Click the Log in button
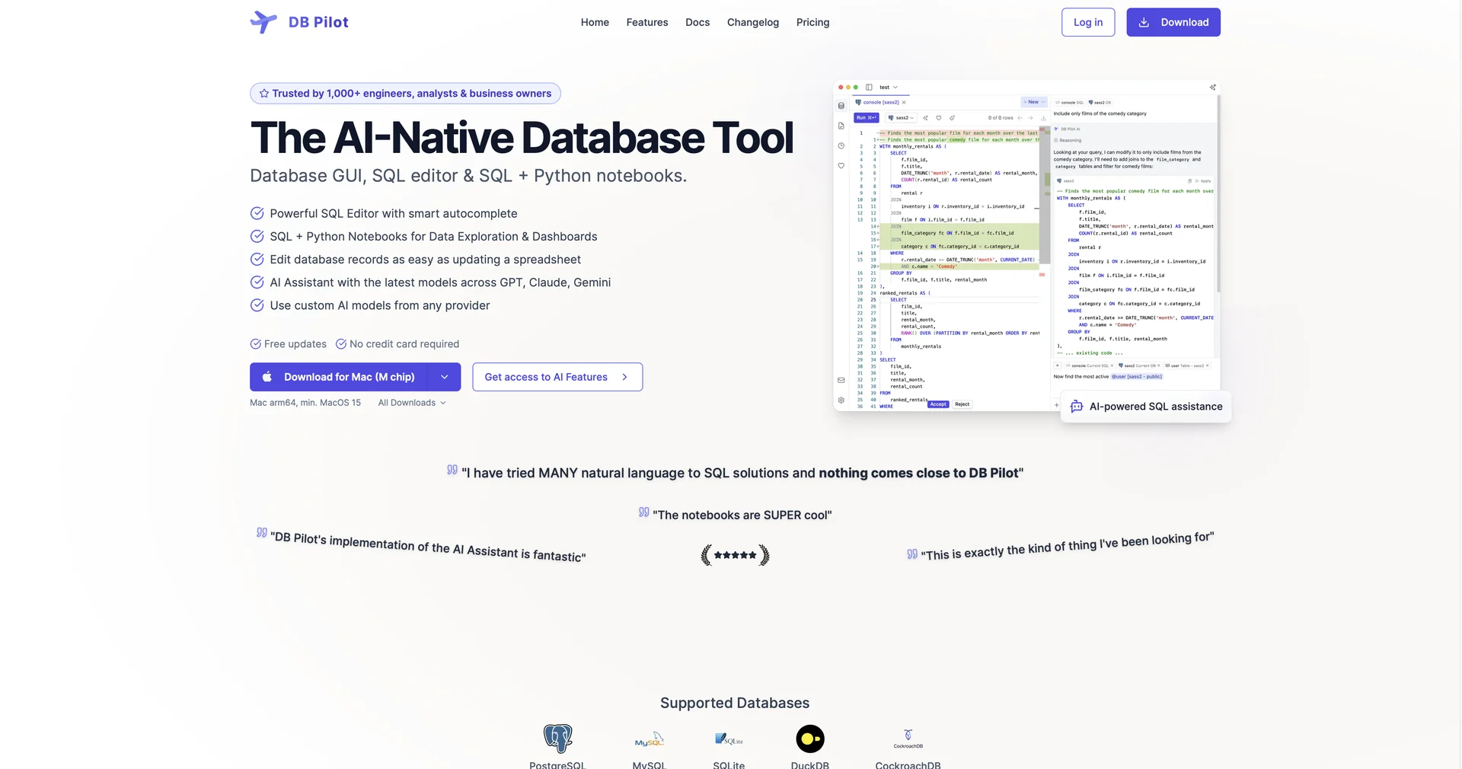Image resolution: width=1462 pixels, height=769 pixels. pyautogui.click(x=1088, y=22)
